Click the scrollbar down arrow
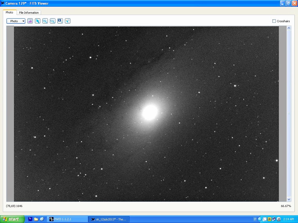Image resolution: width=298 pixels, height=223 pixels. pos(289,200)
